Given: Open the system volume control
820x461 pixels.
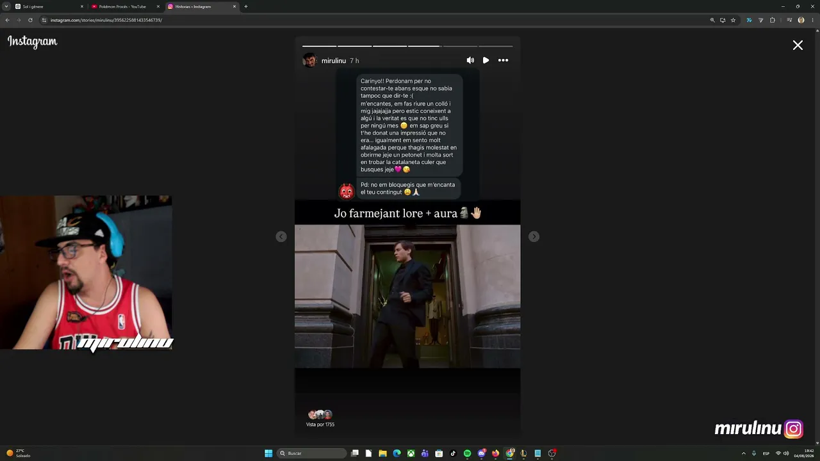Looking at the screenshot, I should point(786,453).
